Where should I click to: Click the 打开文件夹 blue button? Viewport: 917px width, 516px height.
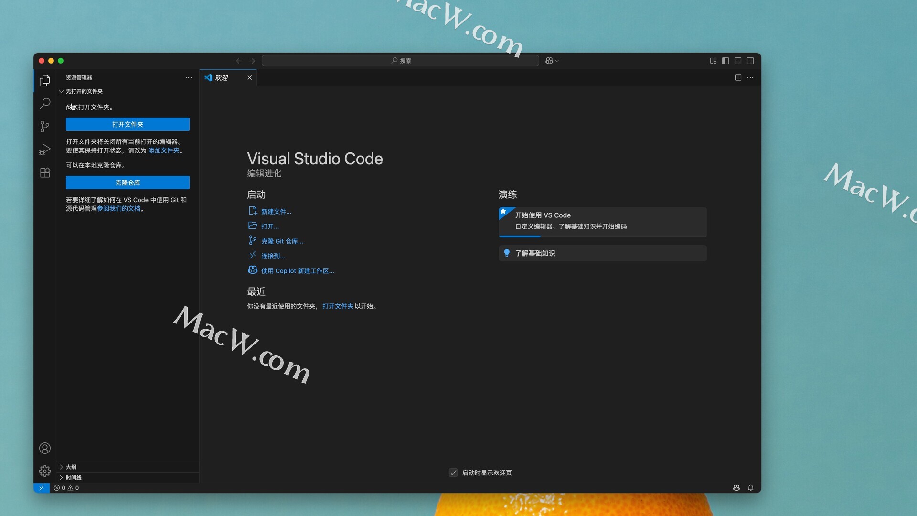click(x=128, y=124)
